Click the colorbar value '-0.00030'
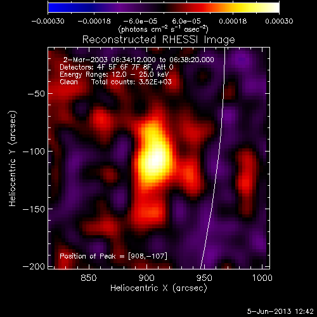This screenshot has width=317, height=317. pyautogui.click(x=48, y=21)
